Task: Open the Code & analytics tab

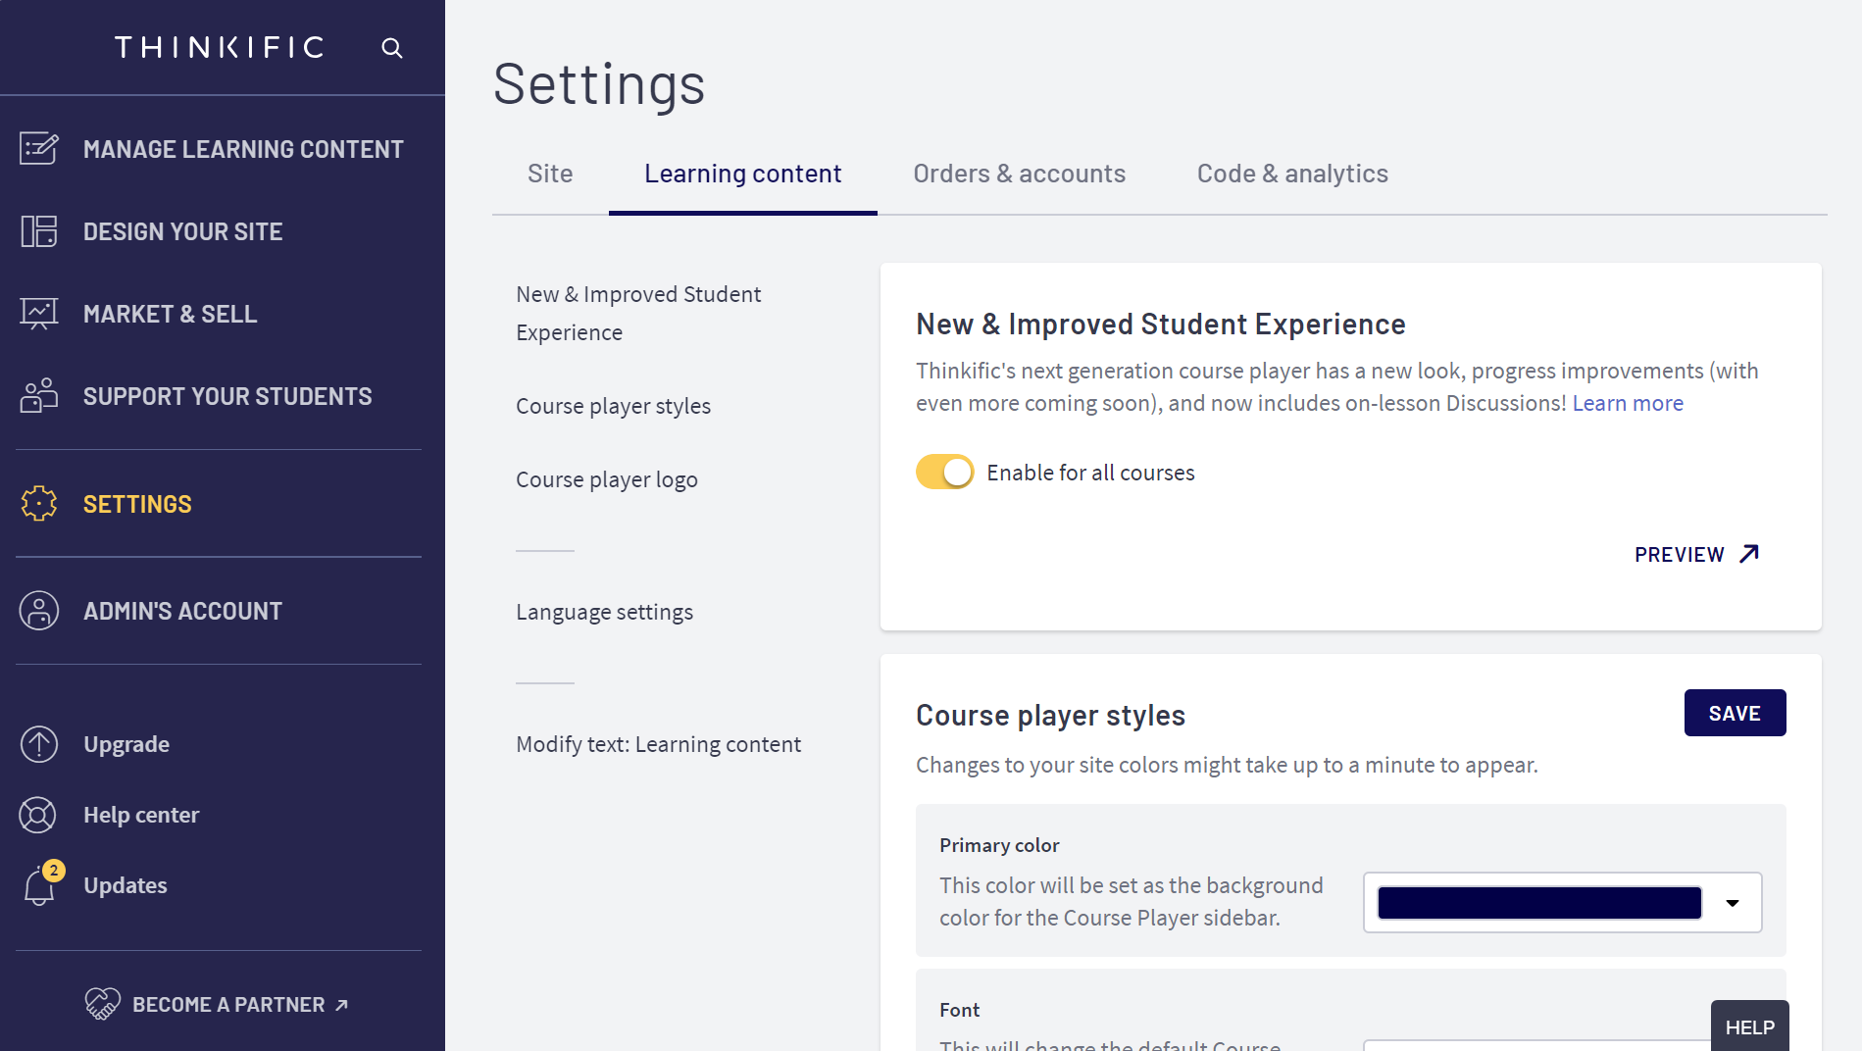Action: (1292, 174)
